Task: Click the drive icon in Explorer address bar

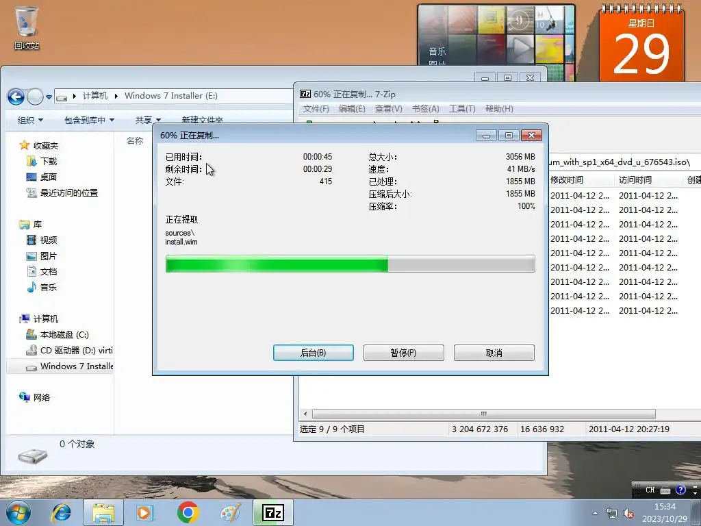Action: 62,97
